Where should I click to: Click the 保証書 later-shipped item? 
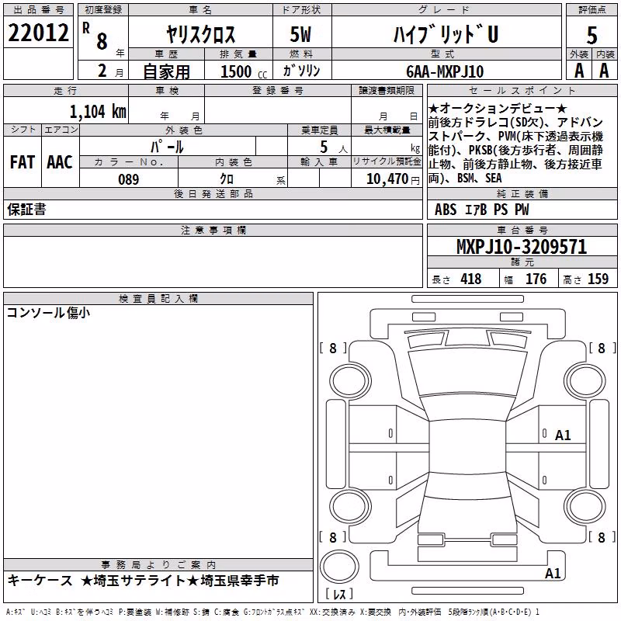coord(26,210)
